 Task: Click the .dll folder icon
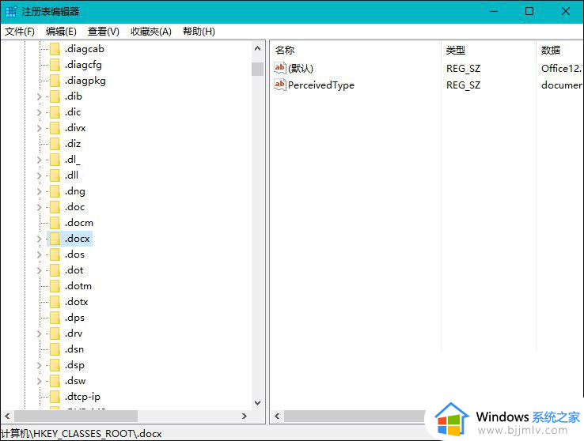click(55, 175)
